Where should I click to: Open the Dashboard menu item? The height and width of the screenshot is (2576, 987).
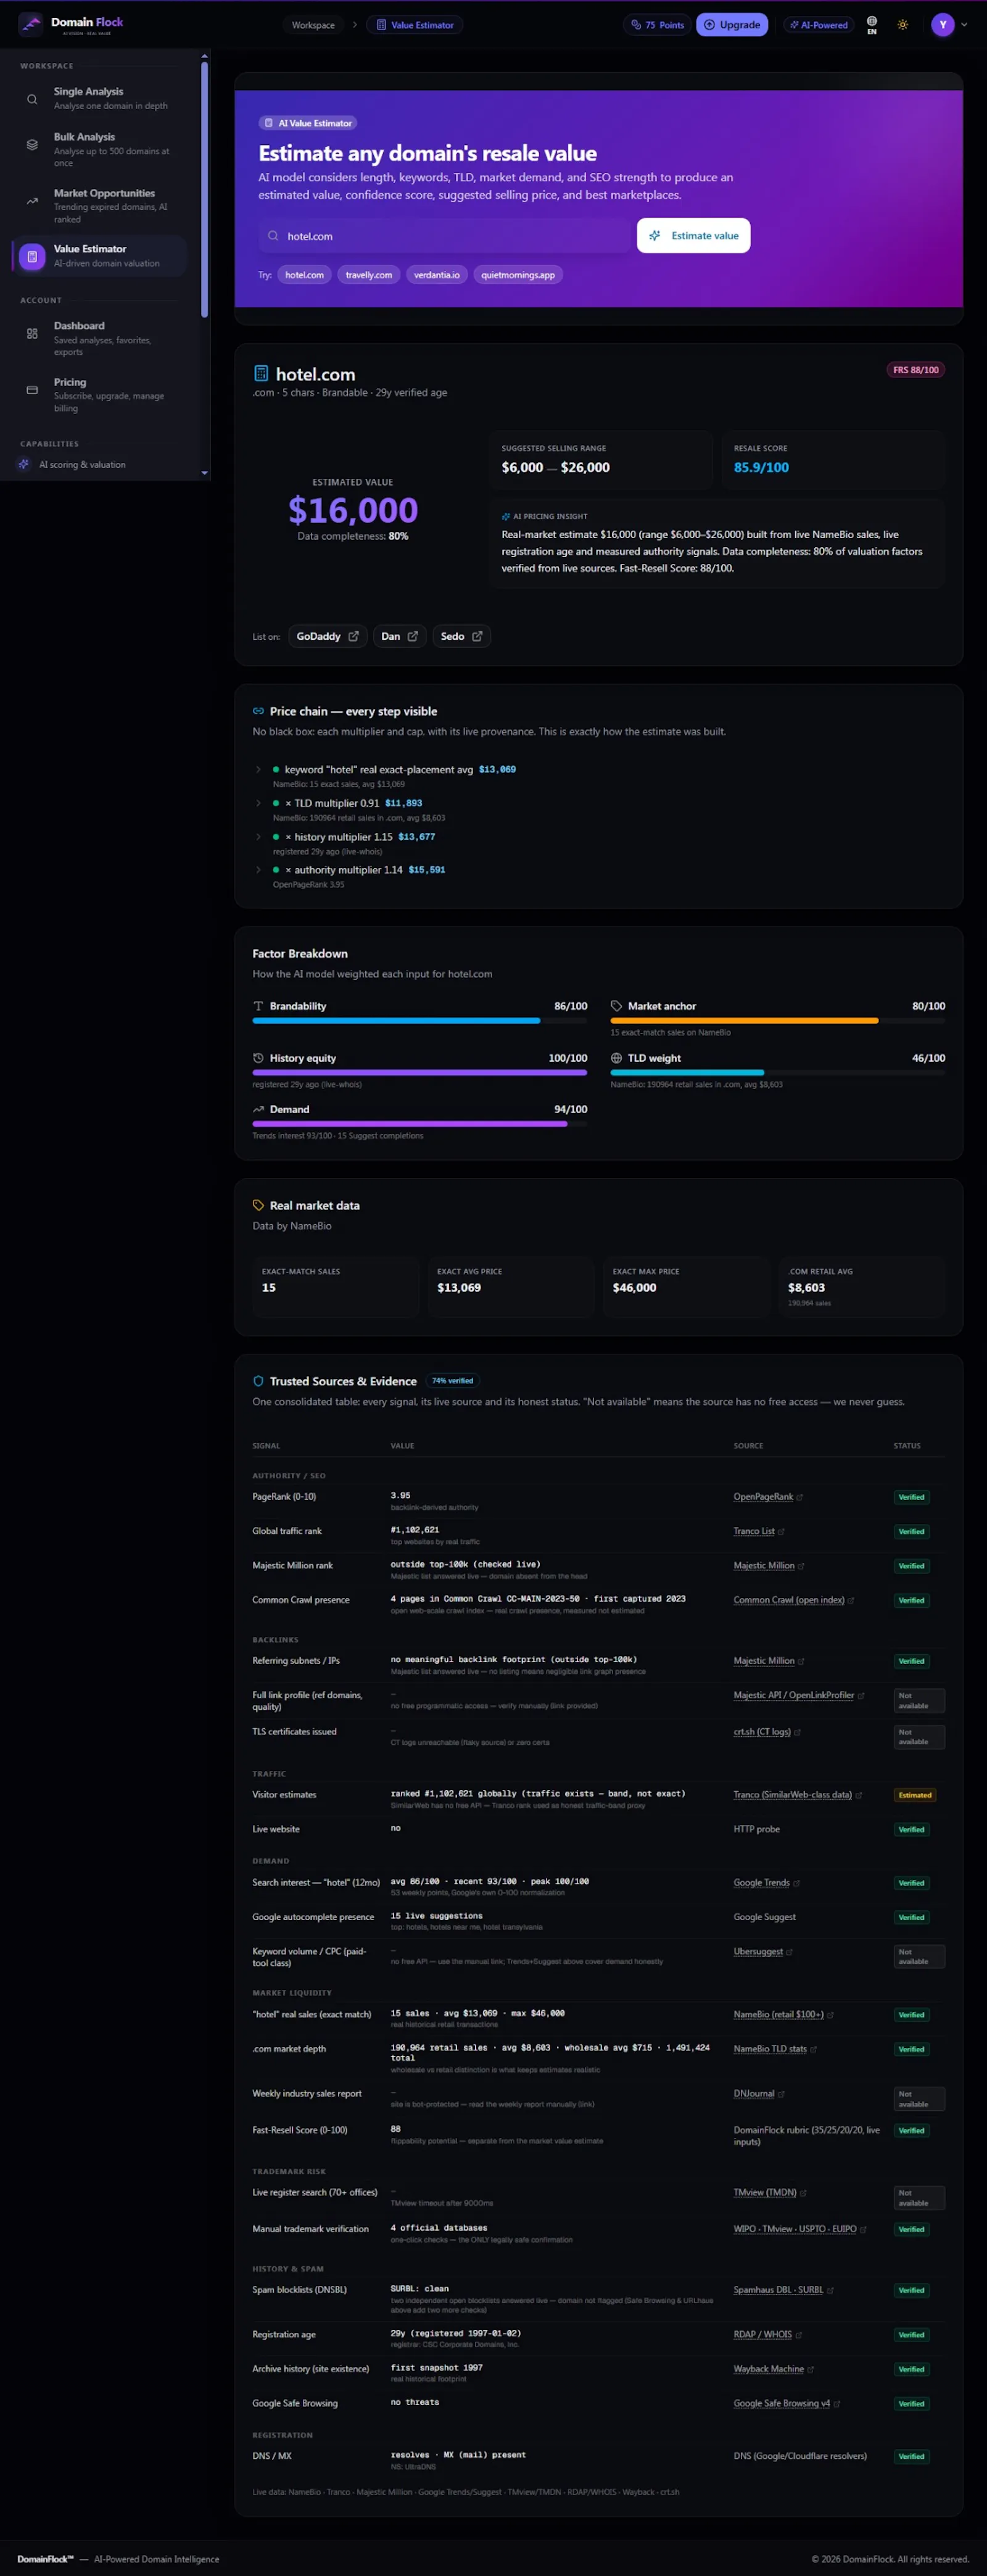(99, 338)
